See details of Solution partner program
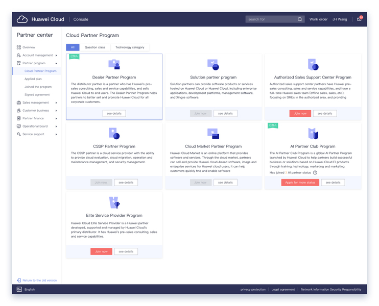The image size is (379, 306). pos(225,113)
